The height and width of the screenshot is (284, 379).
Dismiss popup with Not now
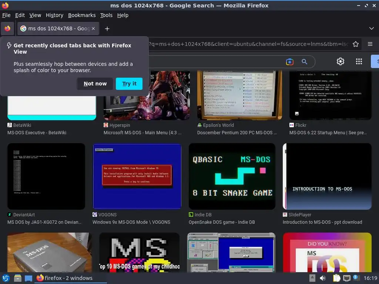95,84
